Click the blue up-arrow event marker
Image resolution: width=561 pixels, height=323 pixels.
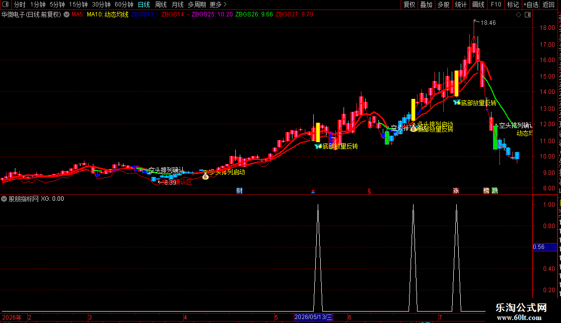coord(313,192)
